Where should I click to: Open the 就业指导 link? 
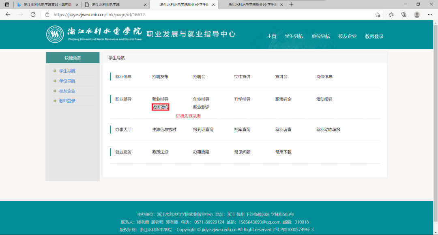[x=160, y=99]
